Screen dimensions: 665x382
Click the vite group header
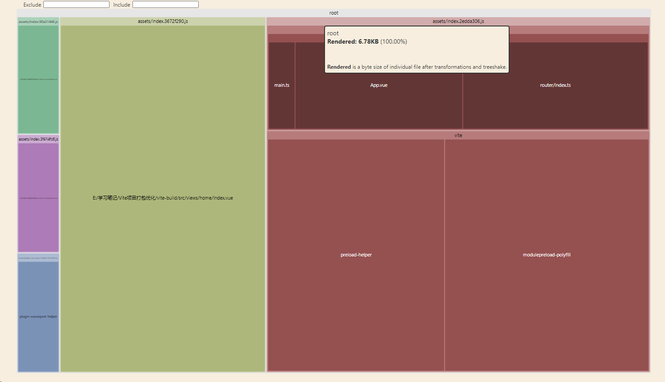point(458,135)
